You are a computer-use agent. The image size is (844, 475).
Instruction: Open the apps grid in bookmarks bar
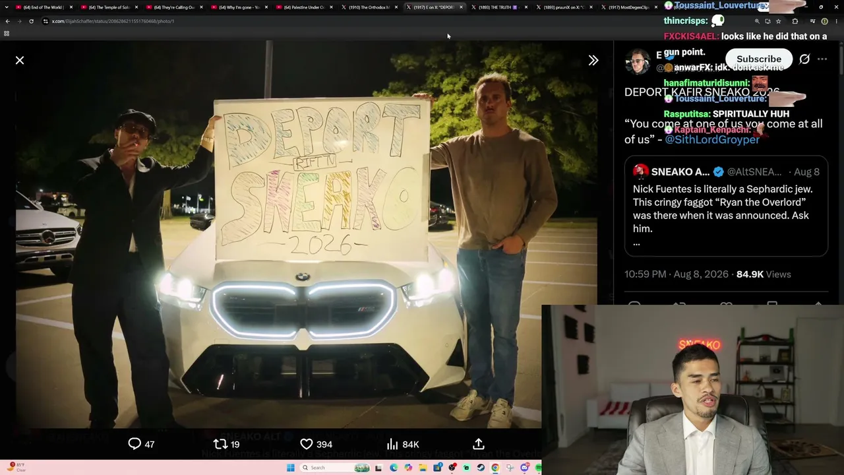click(x=7, y=33)
